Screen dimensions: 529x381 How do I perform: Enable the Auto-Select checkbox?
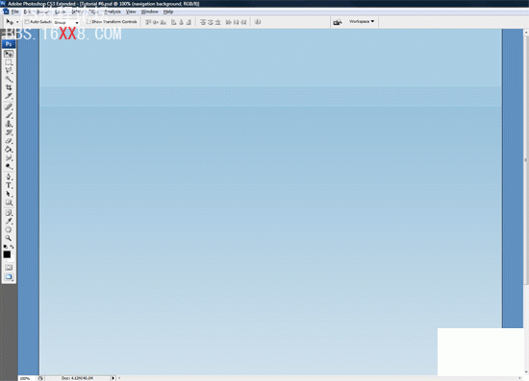click(27, 22)
